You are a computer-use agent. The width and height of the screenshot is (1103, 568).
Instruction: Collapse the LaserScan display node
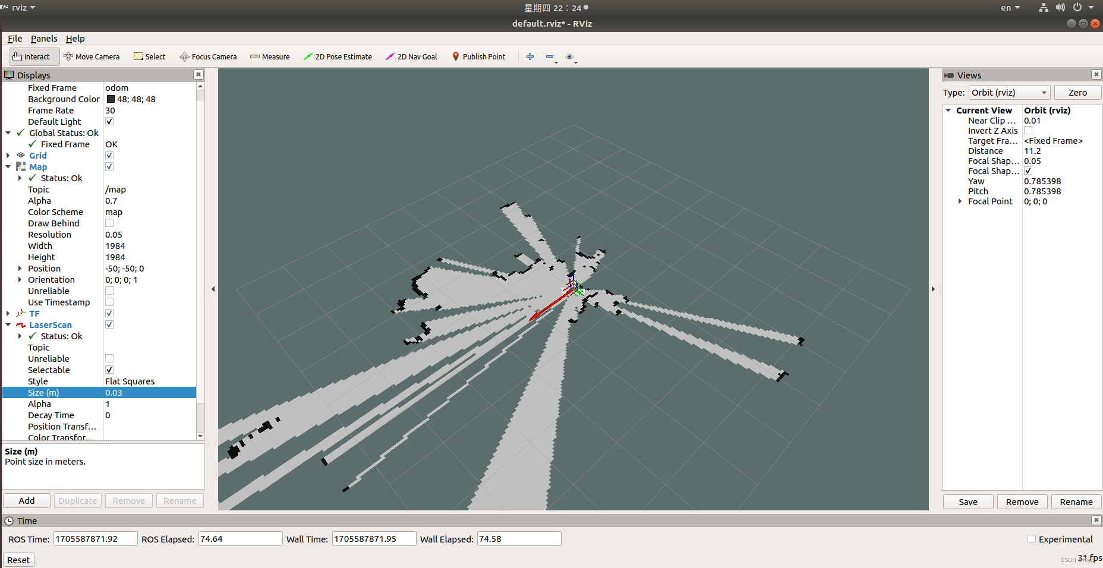pos(8,324)
